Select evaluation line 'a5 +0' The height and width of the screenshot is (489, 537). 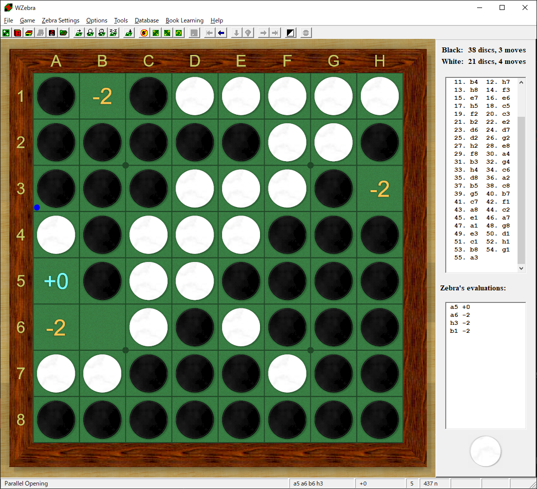[460, 307]
